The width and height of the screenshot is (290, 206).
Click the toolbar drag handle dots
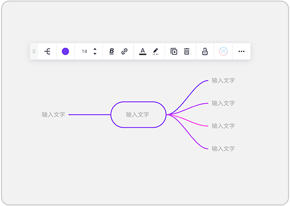pyautogui.click(x=34, y=51)
